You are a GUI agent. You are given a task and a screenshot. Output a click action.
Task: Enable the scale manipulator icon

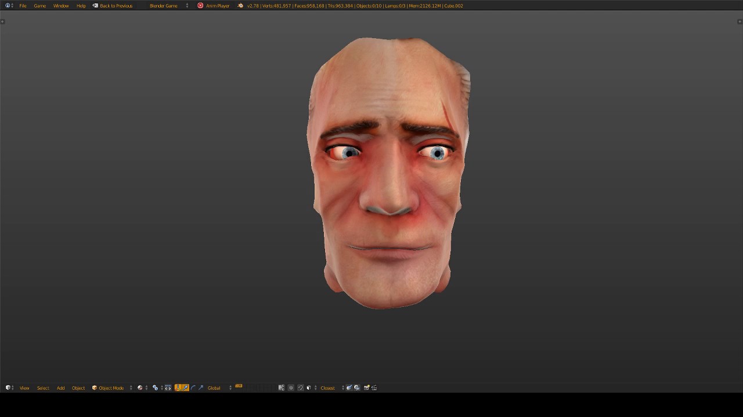coord(201,388)
